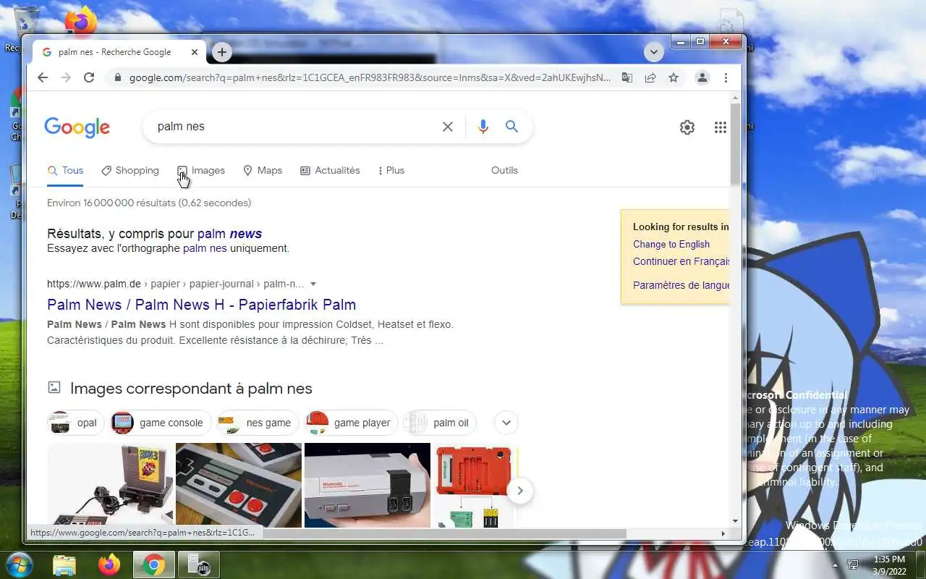Switch to the Actualités tab
The width and height of the screenshot is (926, 579).
[x=330, y=171]
